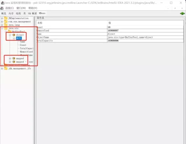Click the java.nio:type=BufferPool,name=direct value
186x144 pixels.
[x=145, y=37]
